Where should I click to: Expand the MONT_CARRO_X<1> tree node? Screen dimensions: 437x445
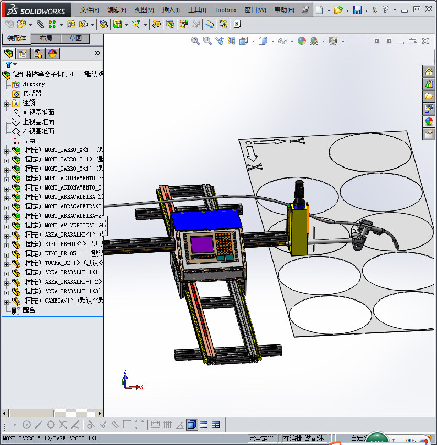tap(6, 151)
